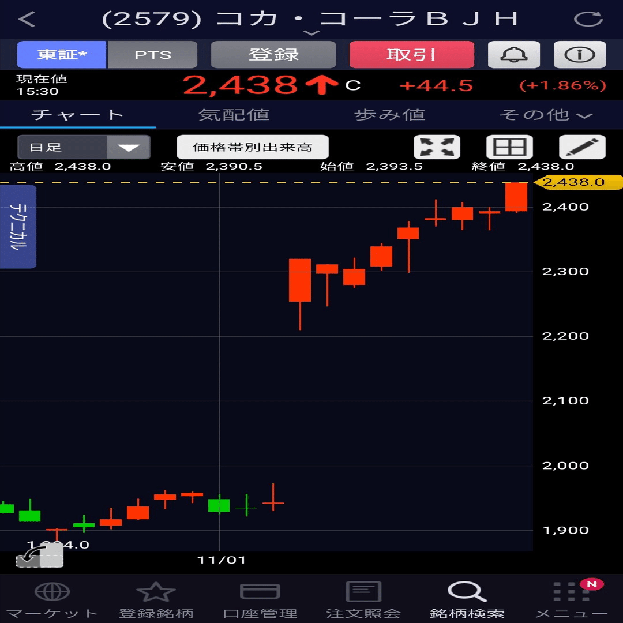Tap the current price 2,438
The width and height of the screenshot is (623, 623).
(240, 85)
